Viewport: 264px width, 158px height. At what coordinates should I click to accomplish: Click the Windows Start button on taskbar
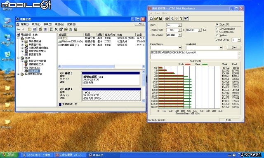(9, 155)
